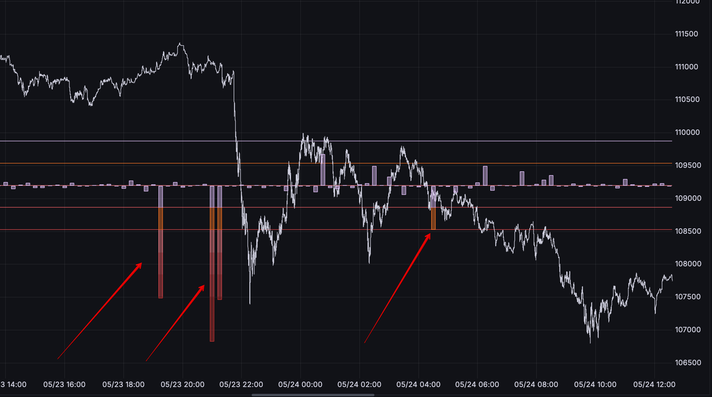The height and width of the screenshot is (397, 712).
Task: Click the 05/24 08:00 time label
Action: 535,385
